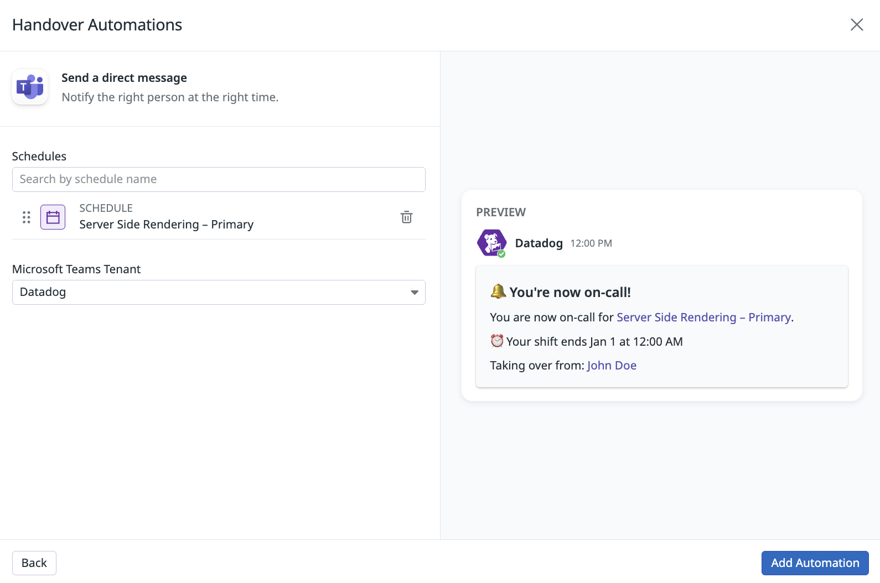
Task: Click the purple calendar schedule icon
Action: [x=53, y=217]
